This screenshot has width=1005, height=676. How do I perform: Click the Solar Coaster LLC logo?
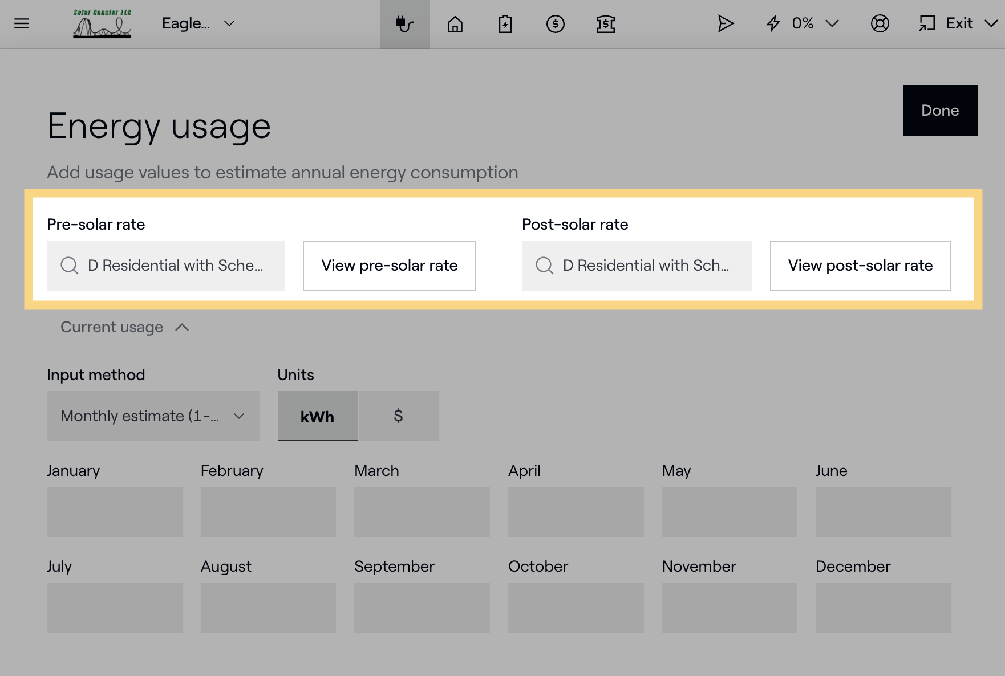[102, 24]
